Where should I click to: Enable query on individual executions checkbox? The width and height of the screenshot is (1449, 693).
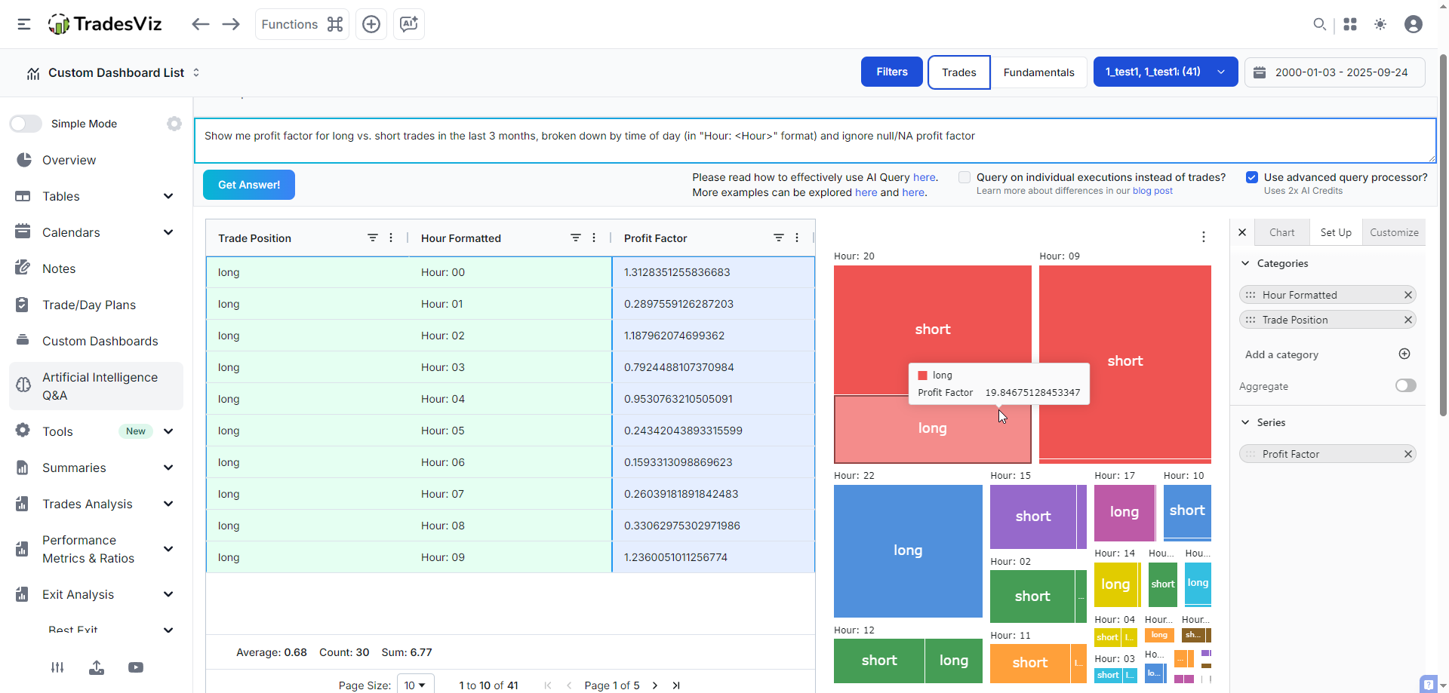coord(964,177)
